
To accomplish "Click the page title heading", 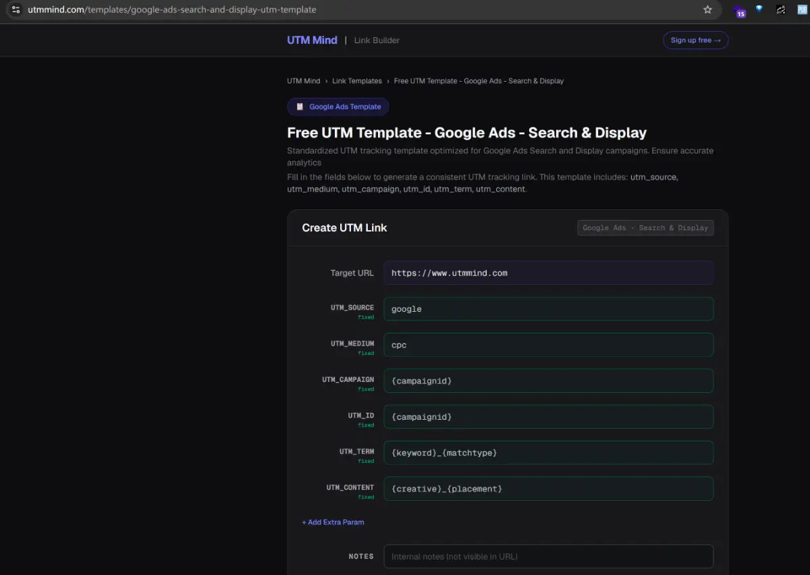I will 467,133.
